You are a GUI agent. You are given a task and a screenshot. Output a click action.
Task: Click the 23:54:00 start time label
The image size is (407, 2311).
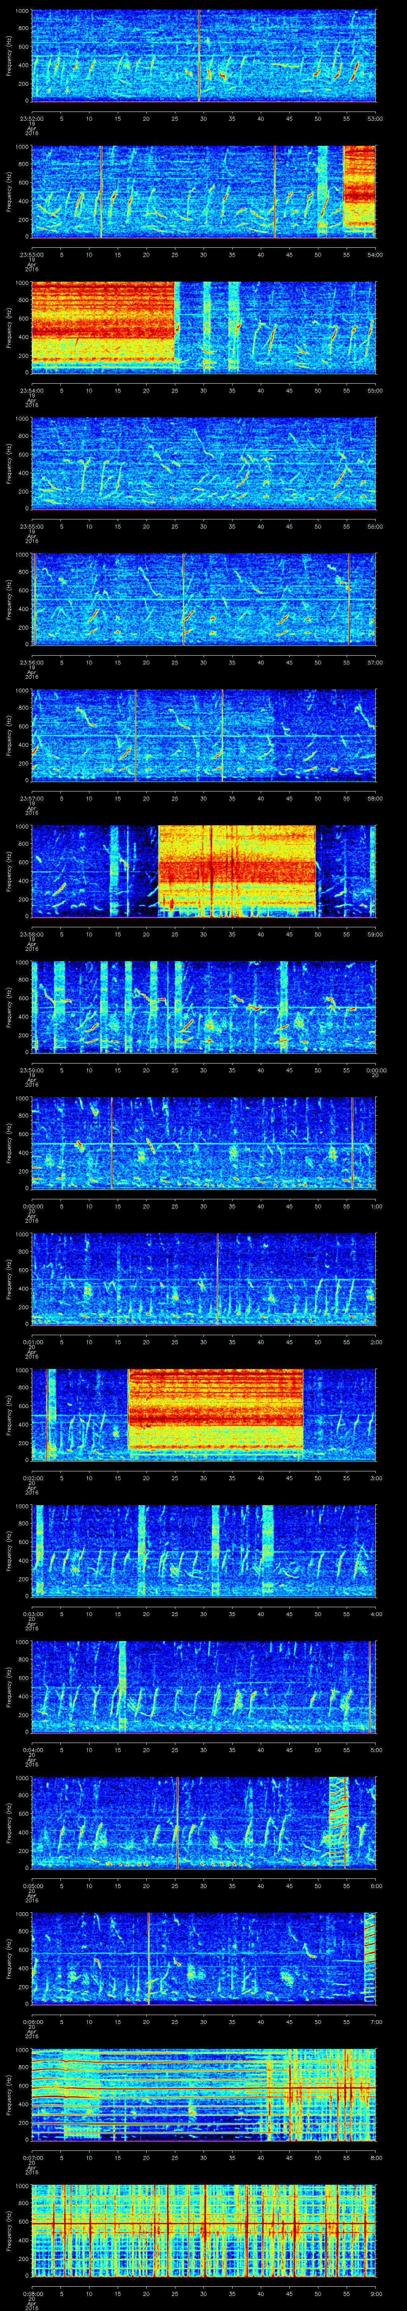pyautogui.click(x=32, y=390)
